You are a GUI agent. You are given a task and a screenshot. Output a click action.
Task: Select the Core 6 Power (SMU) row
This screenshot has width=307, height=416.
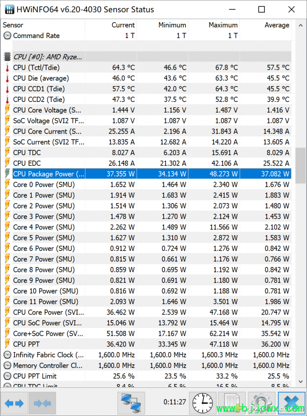click(146, 248)
